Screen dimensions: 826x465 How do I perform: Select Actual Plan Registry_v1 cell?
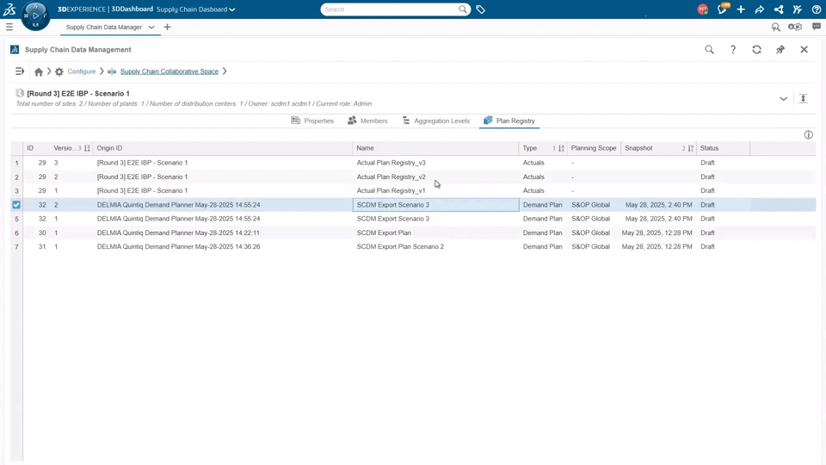(435, 191)
